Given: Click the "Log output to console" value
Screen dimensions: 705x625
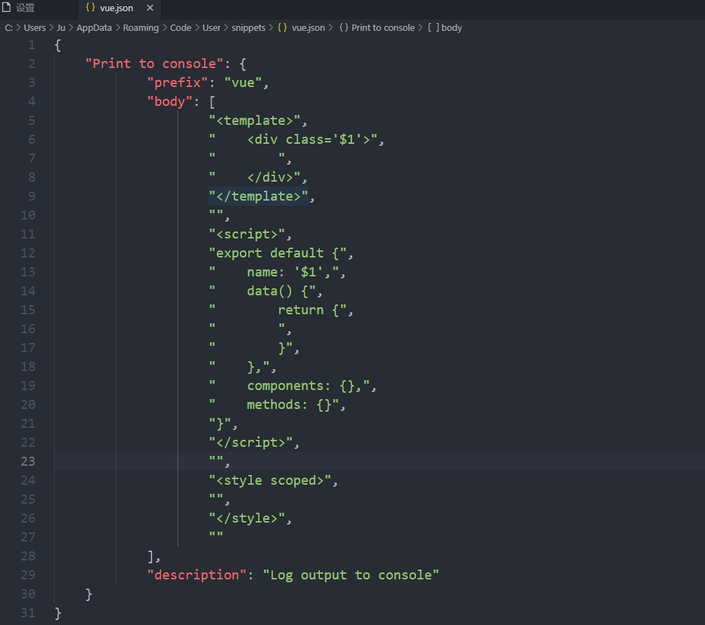Looking at the screenshot, I should click(351, 575).
